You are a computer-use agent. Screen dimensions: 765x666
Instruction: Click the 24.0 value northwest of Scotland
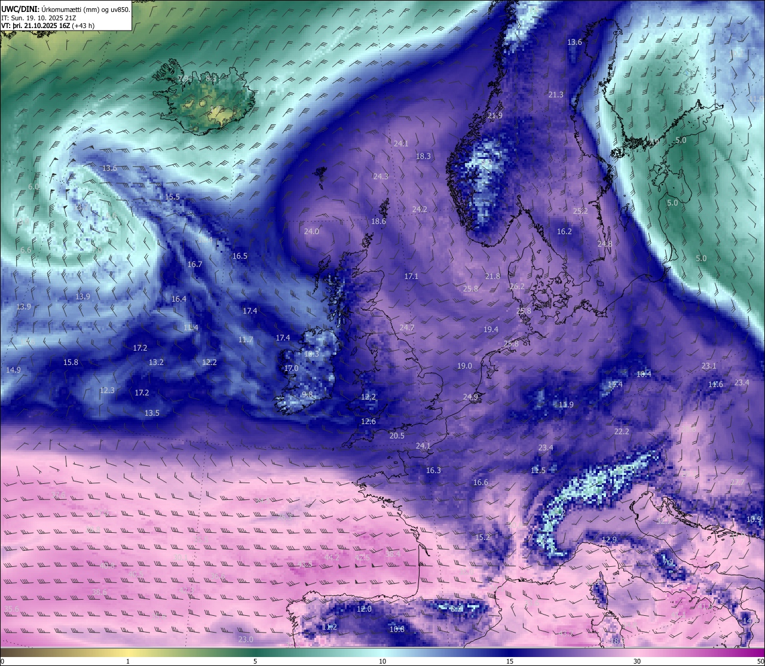311,231
